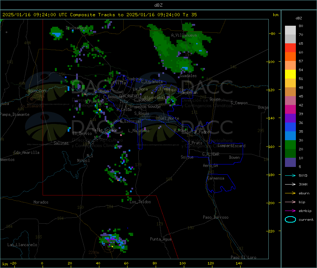This screenshot has height=268, width=317.
Task: Click the Aero_GA location label
Action: coord(210,166)
